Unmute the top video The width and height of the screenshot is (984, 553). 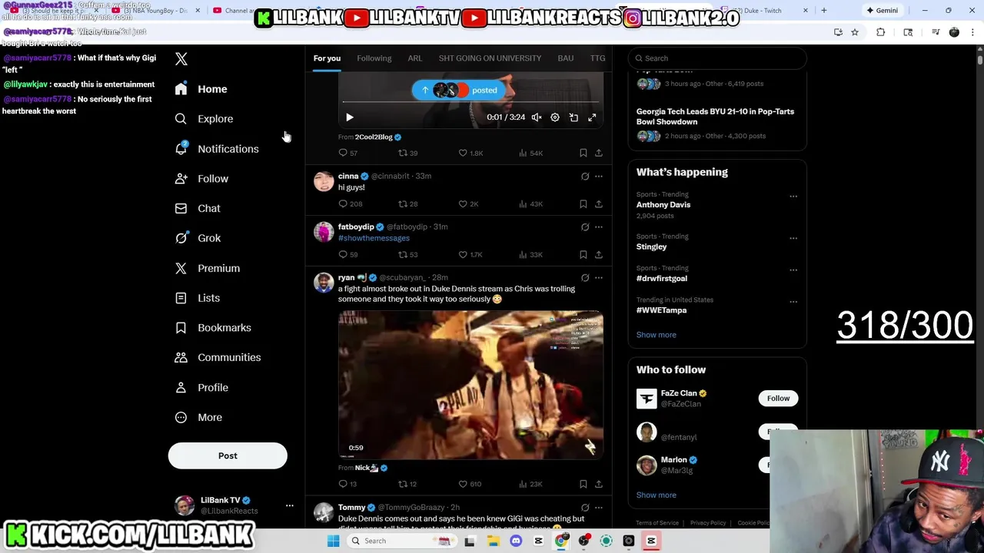pos(537,118)
